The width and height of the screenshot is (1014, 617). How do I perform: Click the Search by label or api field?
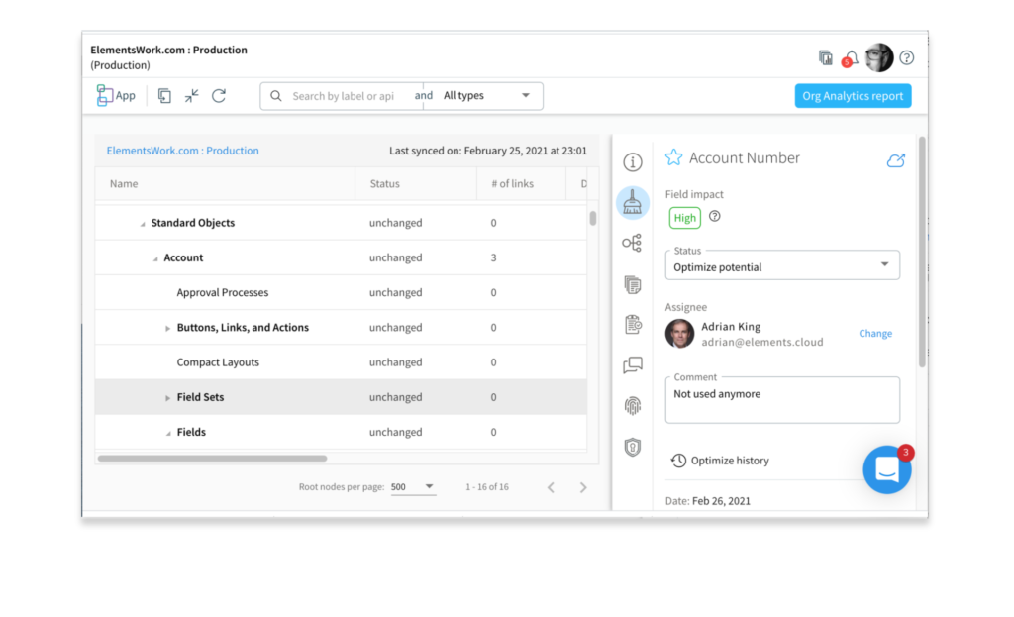(347, 96)
